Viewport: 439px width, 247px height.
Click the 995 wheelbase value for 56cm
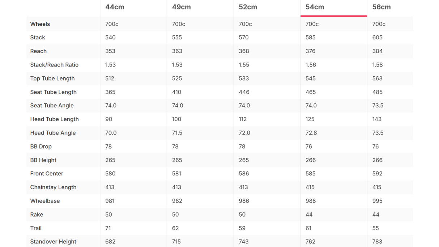click(x=377, y=201)
